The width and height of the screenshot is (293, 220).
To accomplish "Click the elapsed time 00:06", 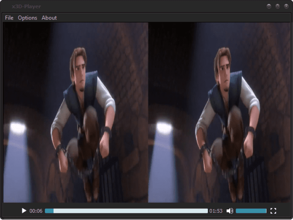I will point(36,211).
